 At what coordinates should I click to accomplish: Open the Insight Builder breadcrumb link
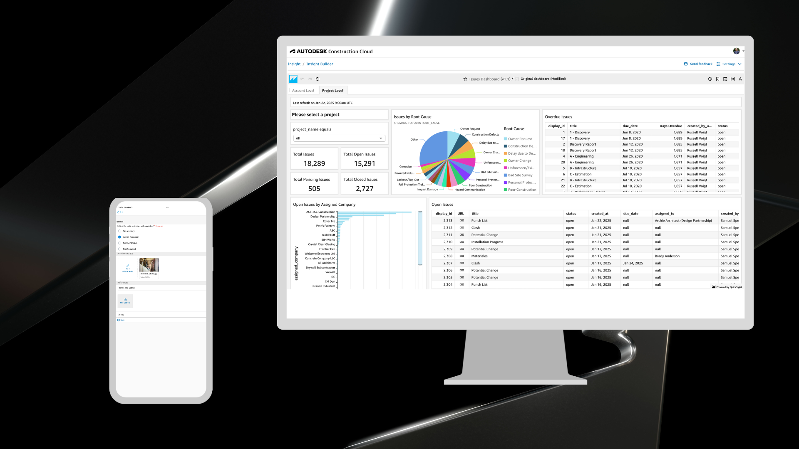(320, 64)
